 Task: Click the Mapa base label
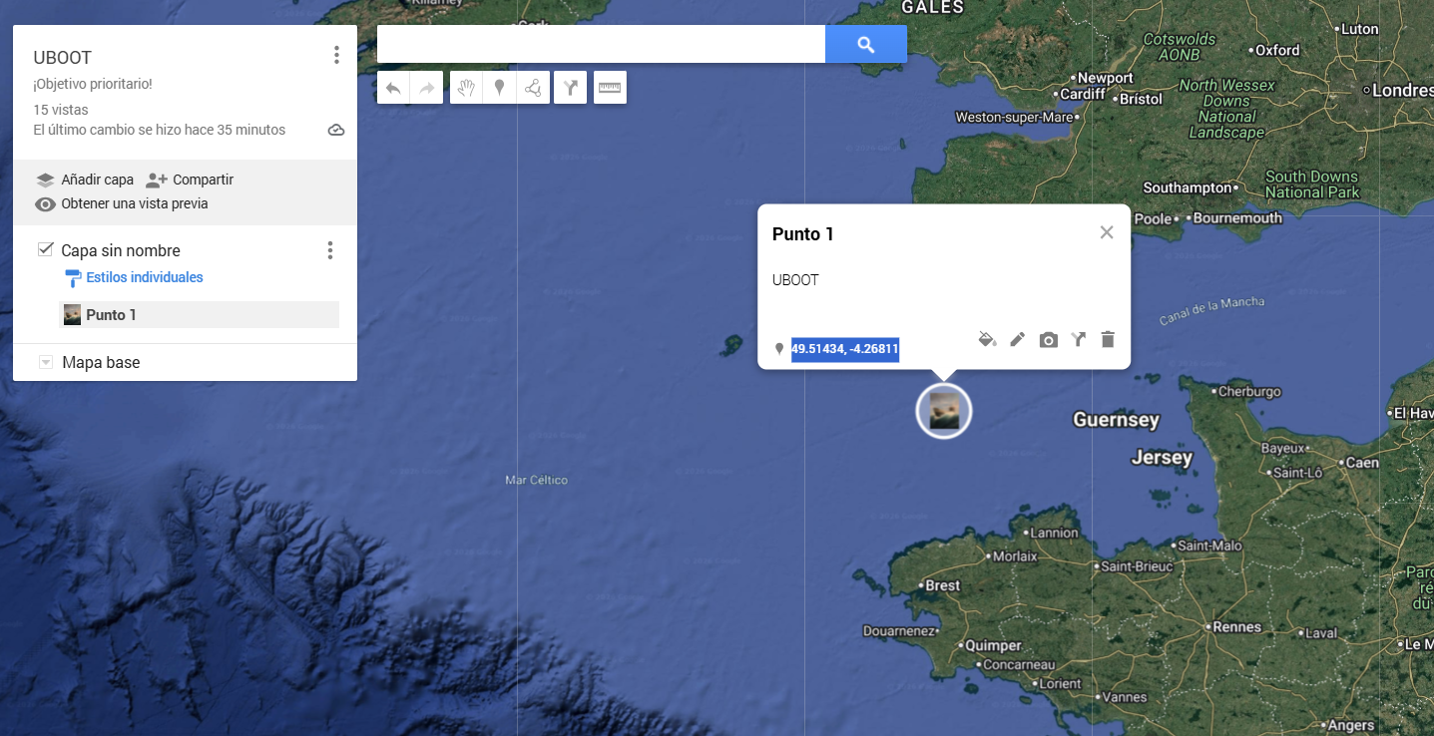tap(101, 362)
